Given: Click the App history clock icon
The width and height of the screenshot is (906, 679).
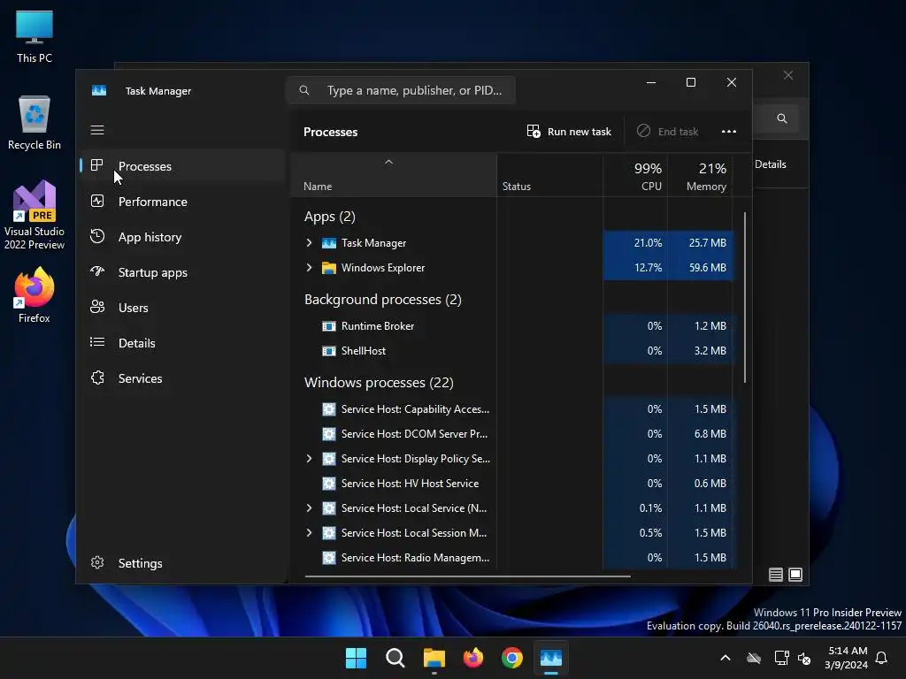Looking at the screenshot, I should click(x=97, y=236).
